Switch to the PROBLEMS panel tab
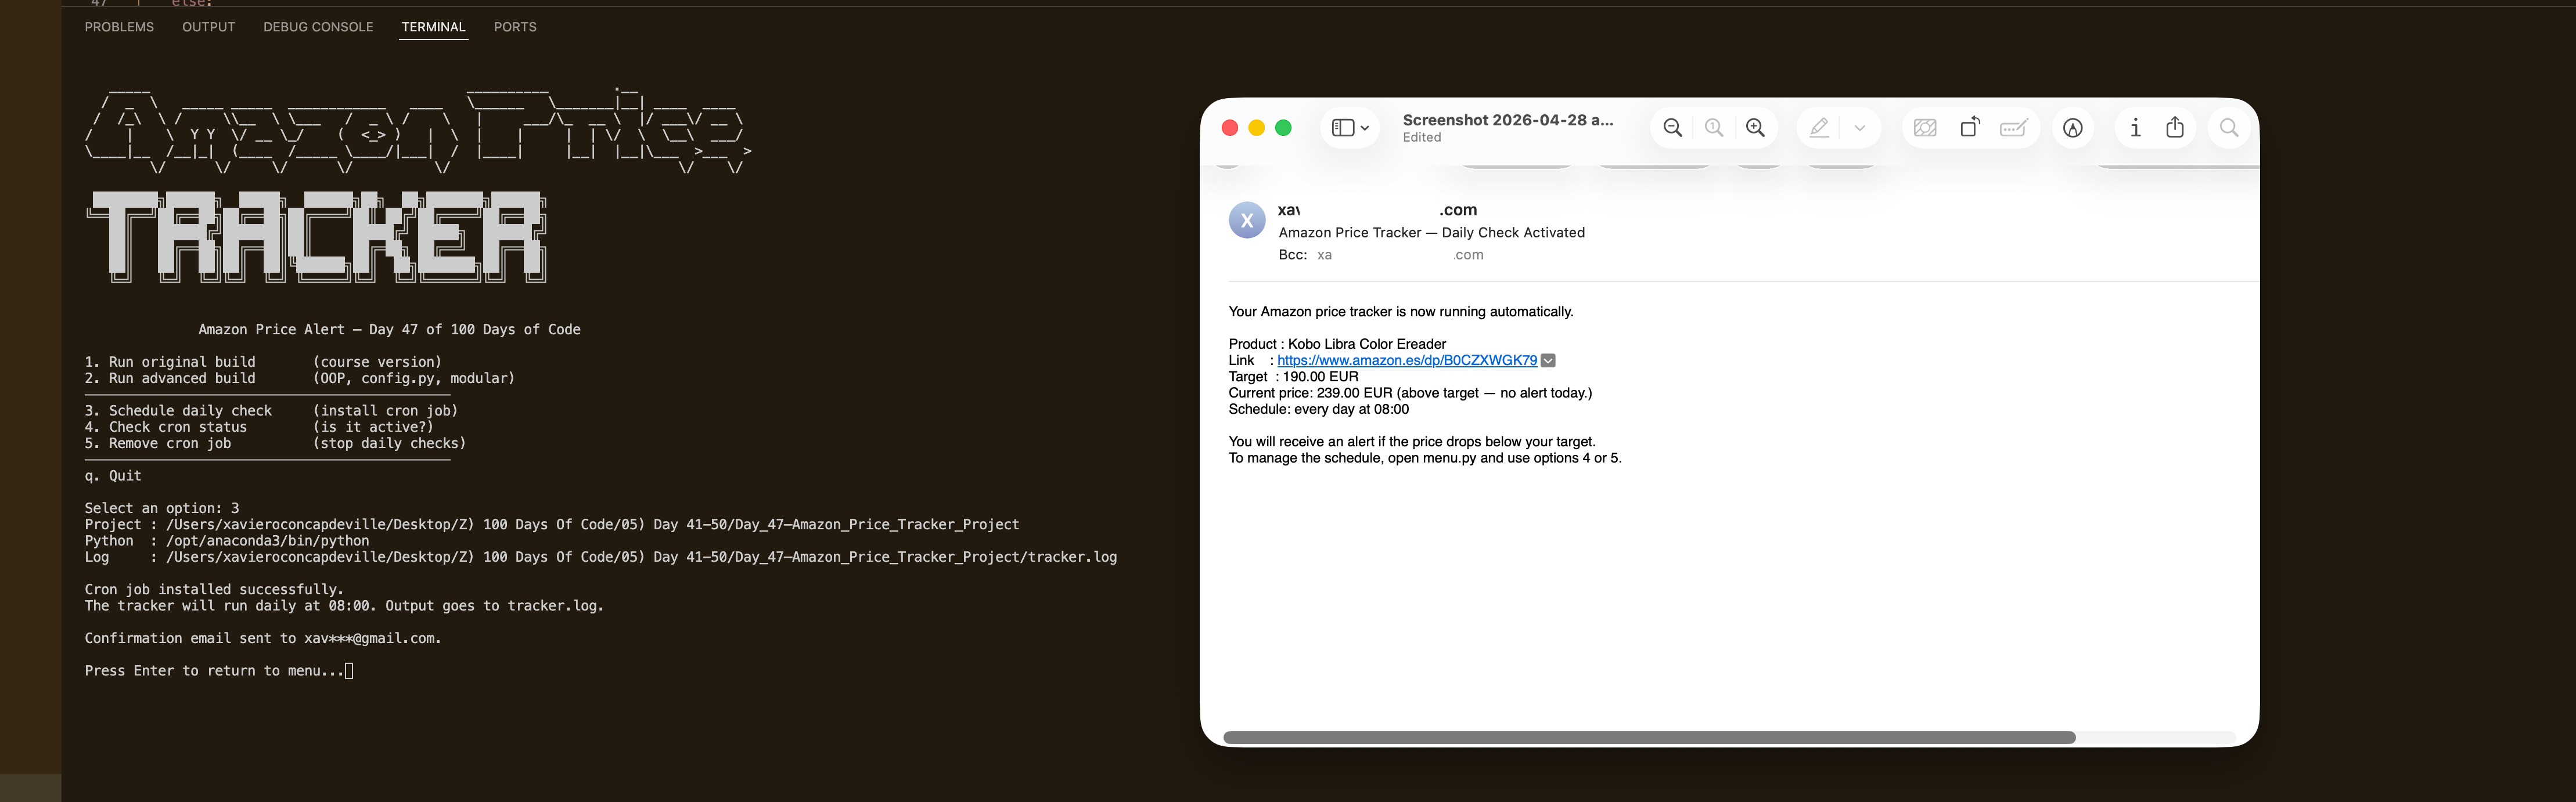The height and width of the screenshot is (802, 2576). pyautogui.click(x=119, y=27)
